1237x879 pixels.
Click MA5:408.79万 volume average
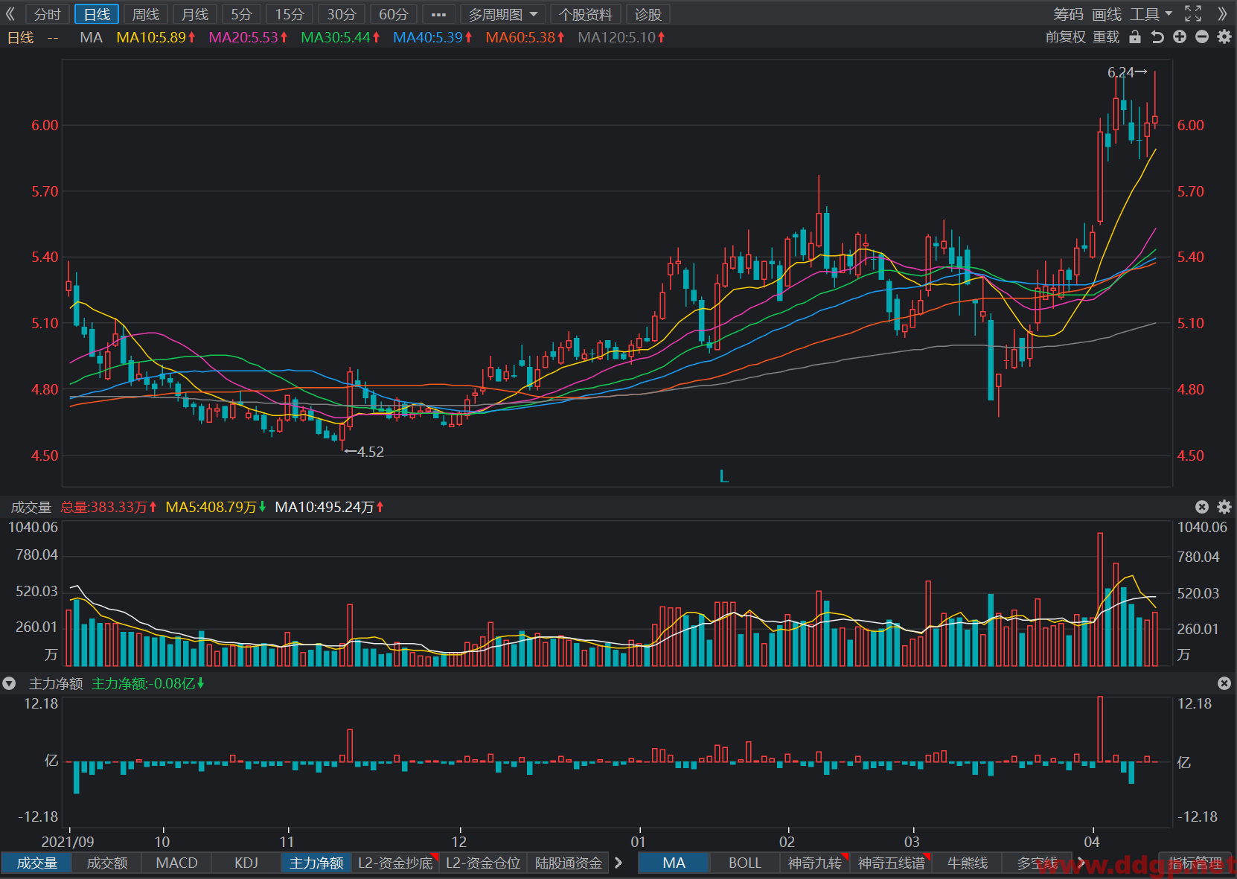216,507
